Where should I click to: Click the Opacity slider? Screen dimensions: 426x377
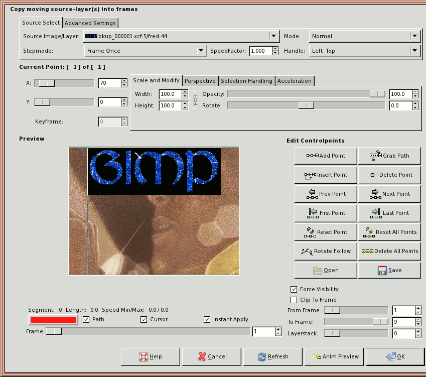coord(306,94)
